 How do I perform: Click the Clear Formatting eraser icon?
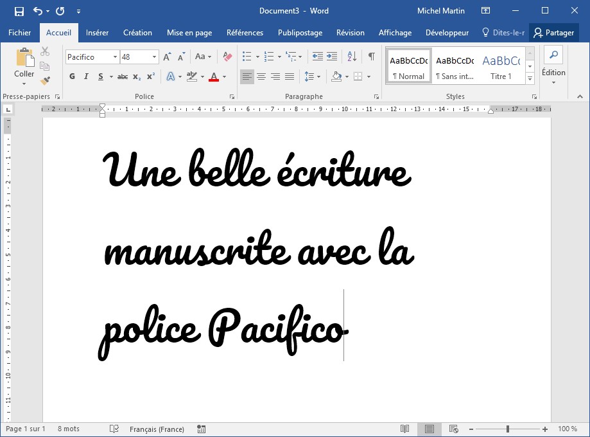click(x=227, y=57)
